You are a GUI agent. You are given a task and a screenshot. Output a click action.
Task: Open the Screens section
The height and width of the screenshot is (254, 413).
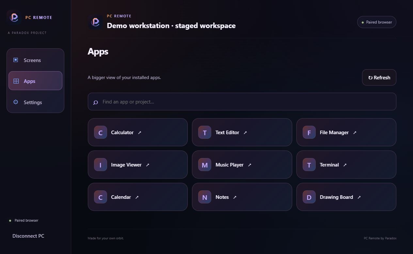(35, 60)
